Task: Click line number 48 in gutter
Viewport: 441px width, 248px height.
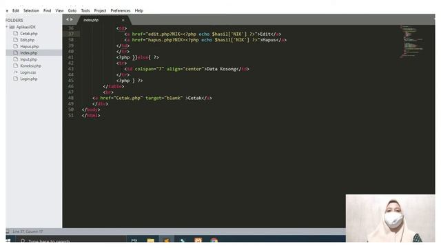Action: tap(71, 98)
